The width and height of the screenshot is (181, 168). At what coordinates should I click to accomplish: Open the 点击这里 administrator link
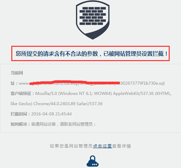coord(103,146)
